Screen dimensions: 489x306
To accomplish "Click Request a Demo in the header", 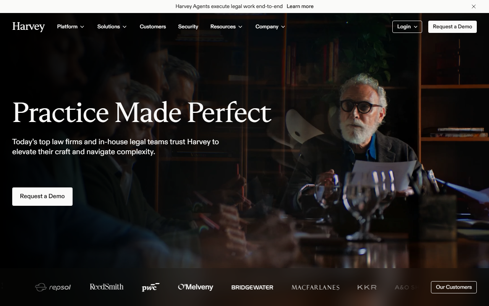I will coord(452,27).
